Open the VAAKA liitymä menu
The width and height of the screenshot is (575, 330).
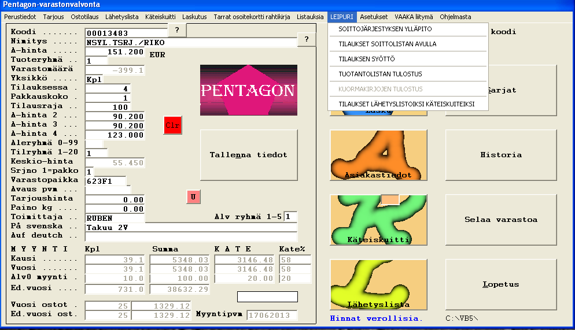414,17
